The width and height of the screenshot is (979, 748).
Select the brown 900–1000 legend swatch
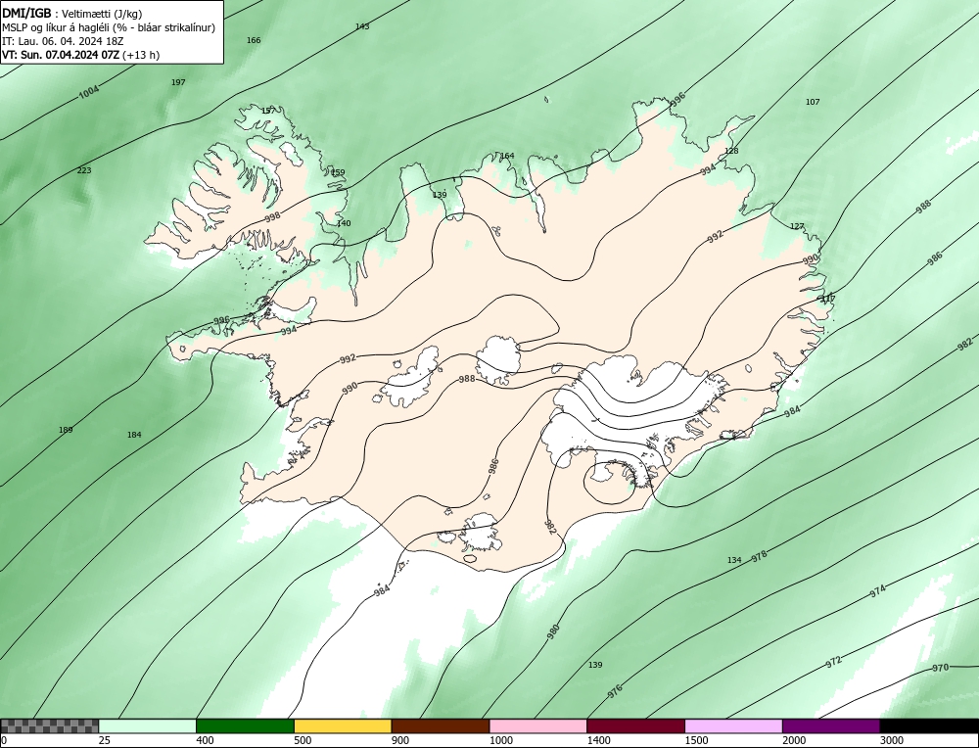click(441, 726)
